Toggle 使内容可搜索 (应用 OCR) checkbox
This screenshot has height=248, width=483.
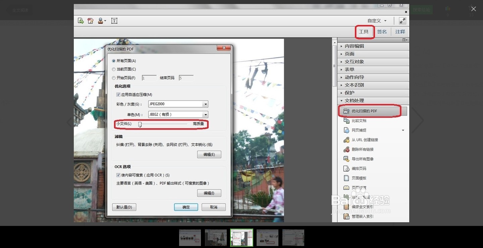pyautogui.click(x=118, y=175)
